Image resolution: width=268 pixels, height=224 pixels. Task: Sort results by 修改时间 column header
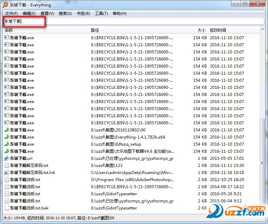[234, 30]
